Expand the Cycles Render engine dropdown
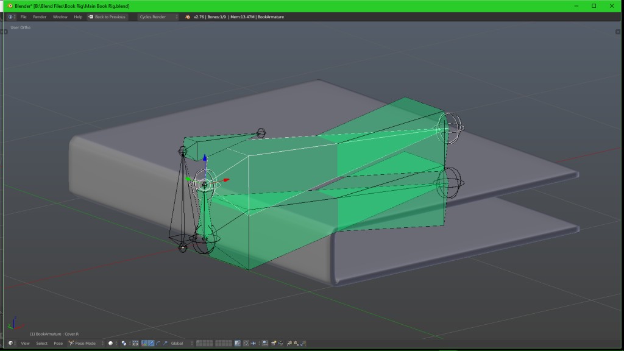This screenshot has width=624, height=351. [x=157, y=17]
